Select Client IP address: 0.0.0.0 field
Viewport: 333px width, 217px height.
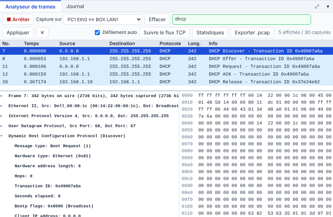pyautogui.click(x=47, y=215)
